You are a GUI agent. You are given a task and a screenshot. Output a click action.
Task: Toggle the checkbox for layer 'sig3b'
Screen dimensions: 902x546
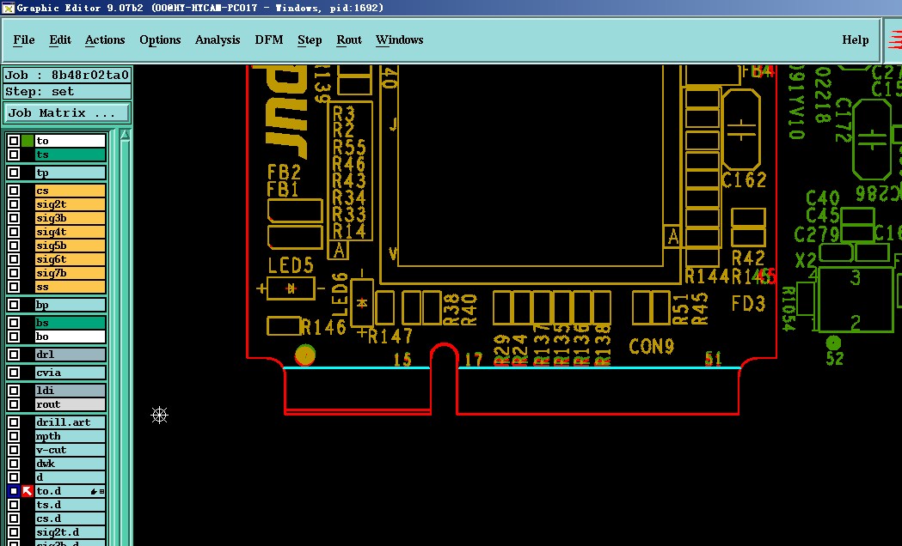pos(13,218)
